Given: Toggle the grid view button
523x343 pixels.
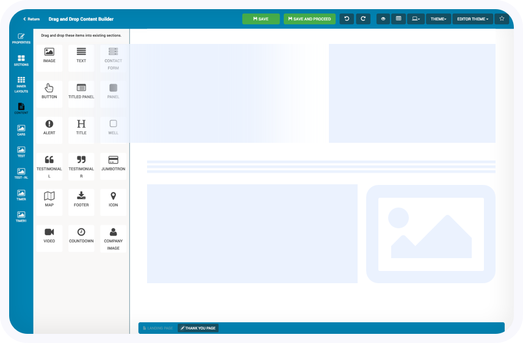Looking at the screenshot, I should point(399,19).
